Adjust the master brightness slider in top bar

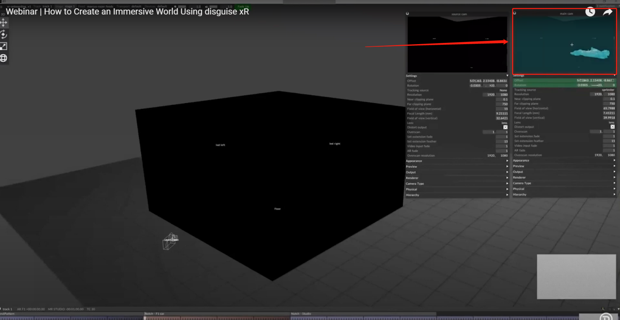point(182,7)
